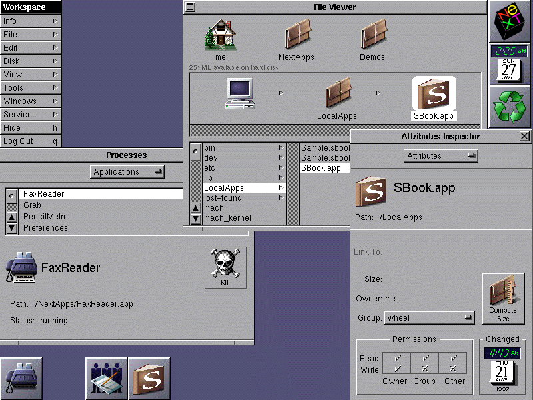Choose Log Out from Workspace menu
This screenshot has height=400, width=533.
click(31, 141)
